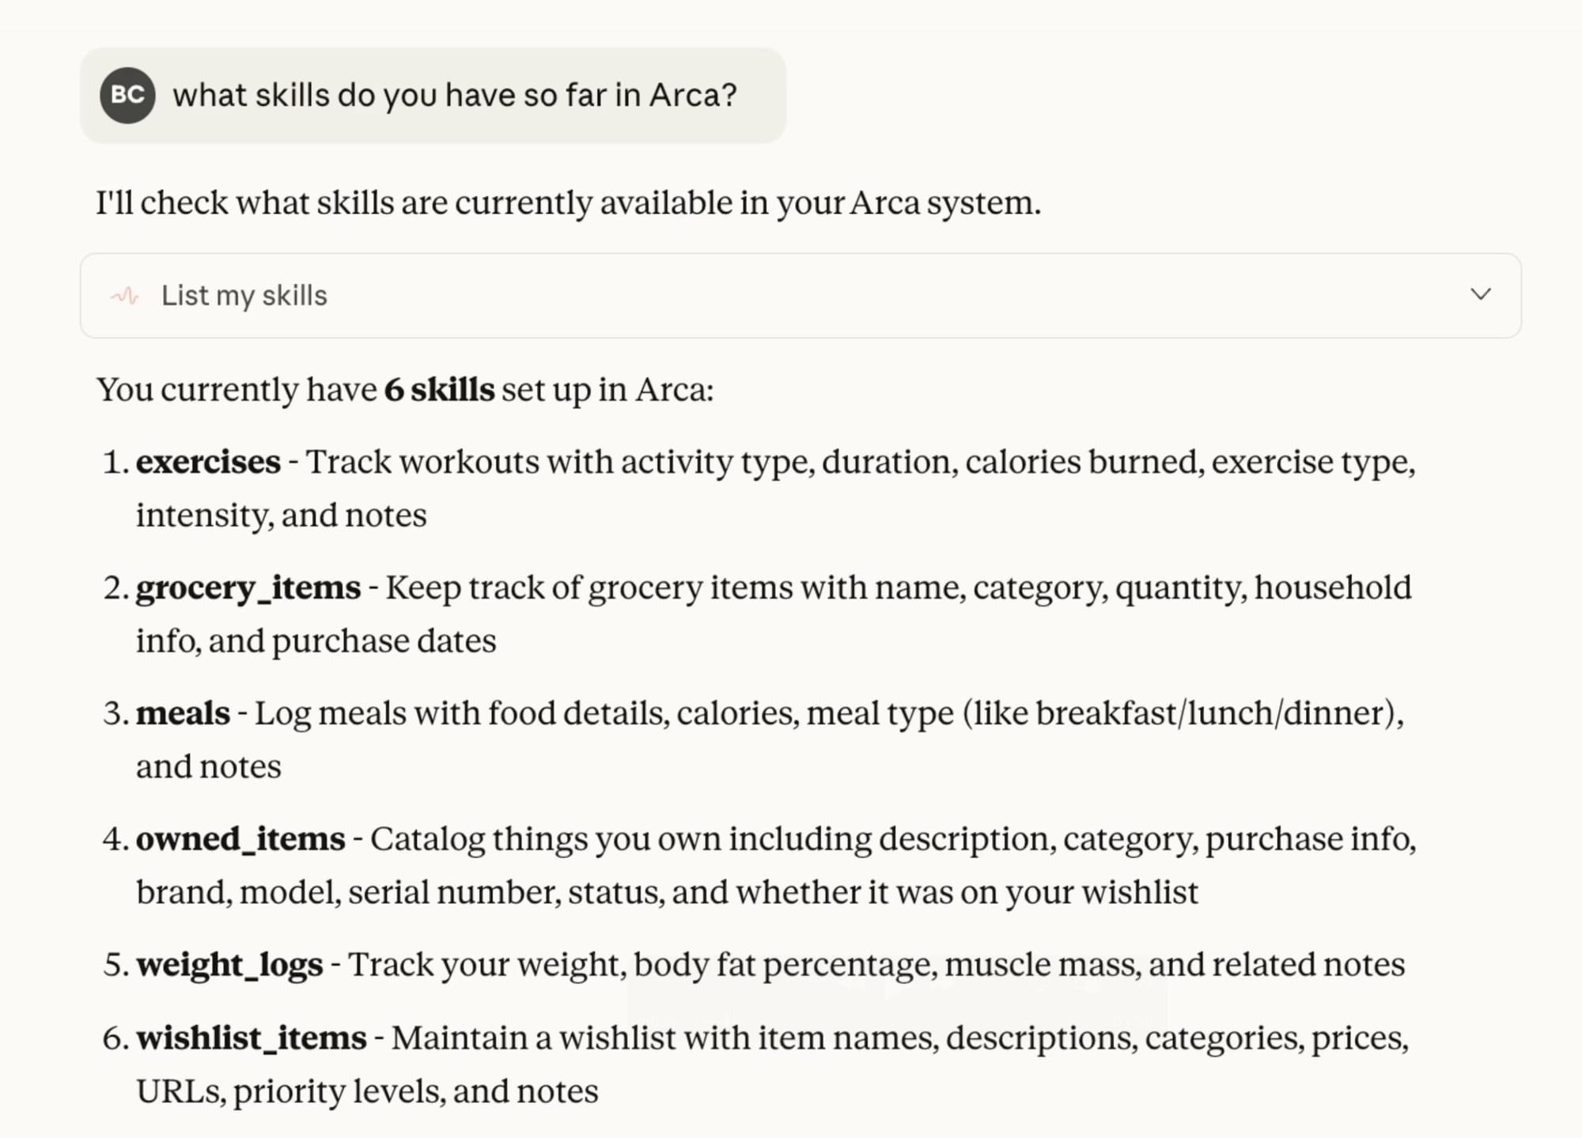This screenshot has width=1582, height=1138.
Task: Select the bold "wishlist_items" skill name
Action: click(251, 1038)
